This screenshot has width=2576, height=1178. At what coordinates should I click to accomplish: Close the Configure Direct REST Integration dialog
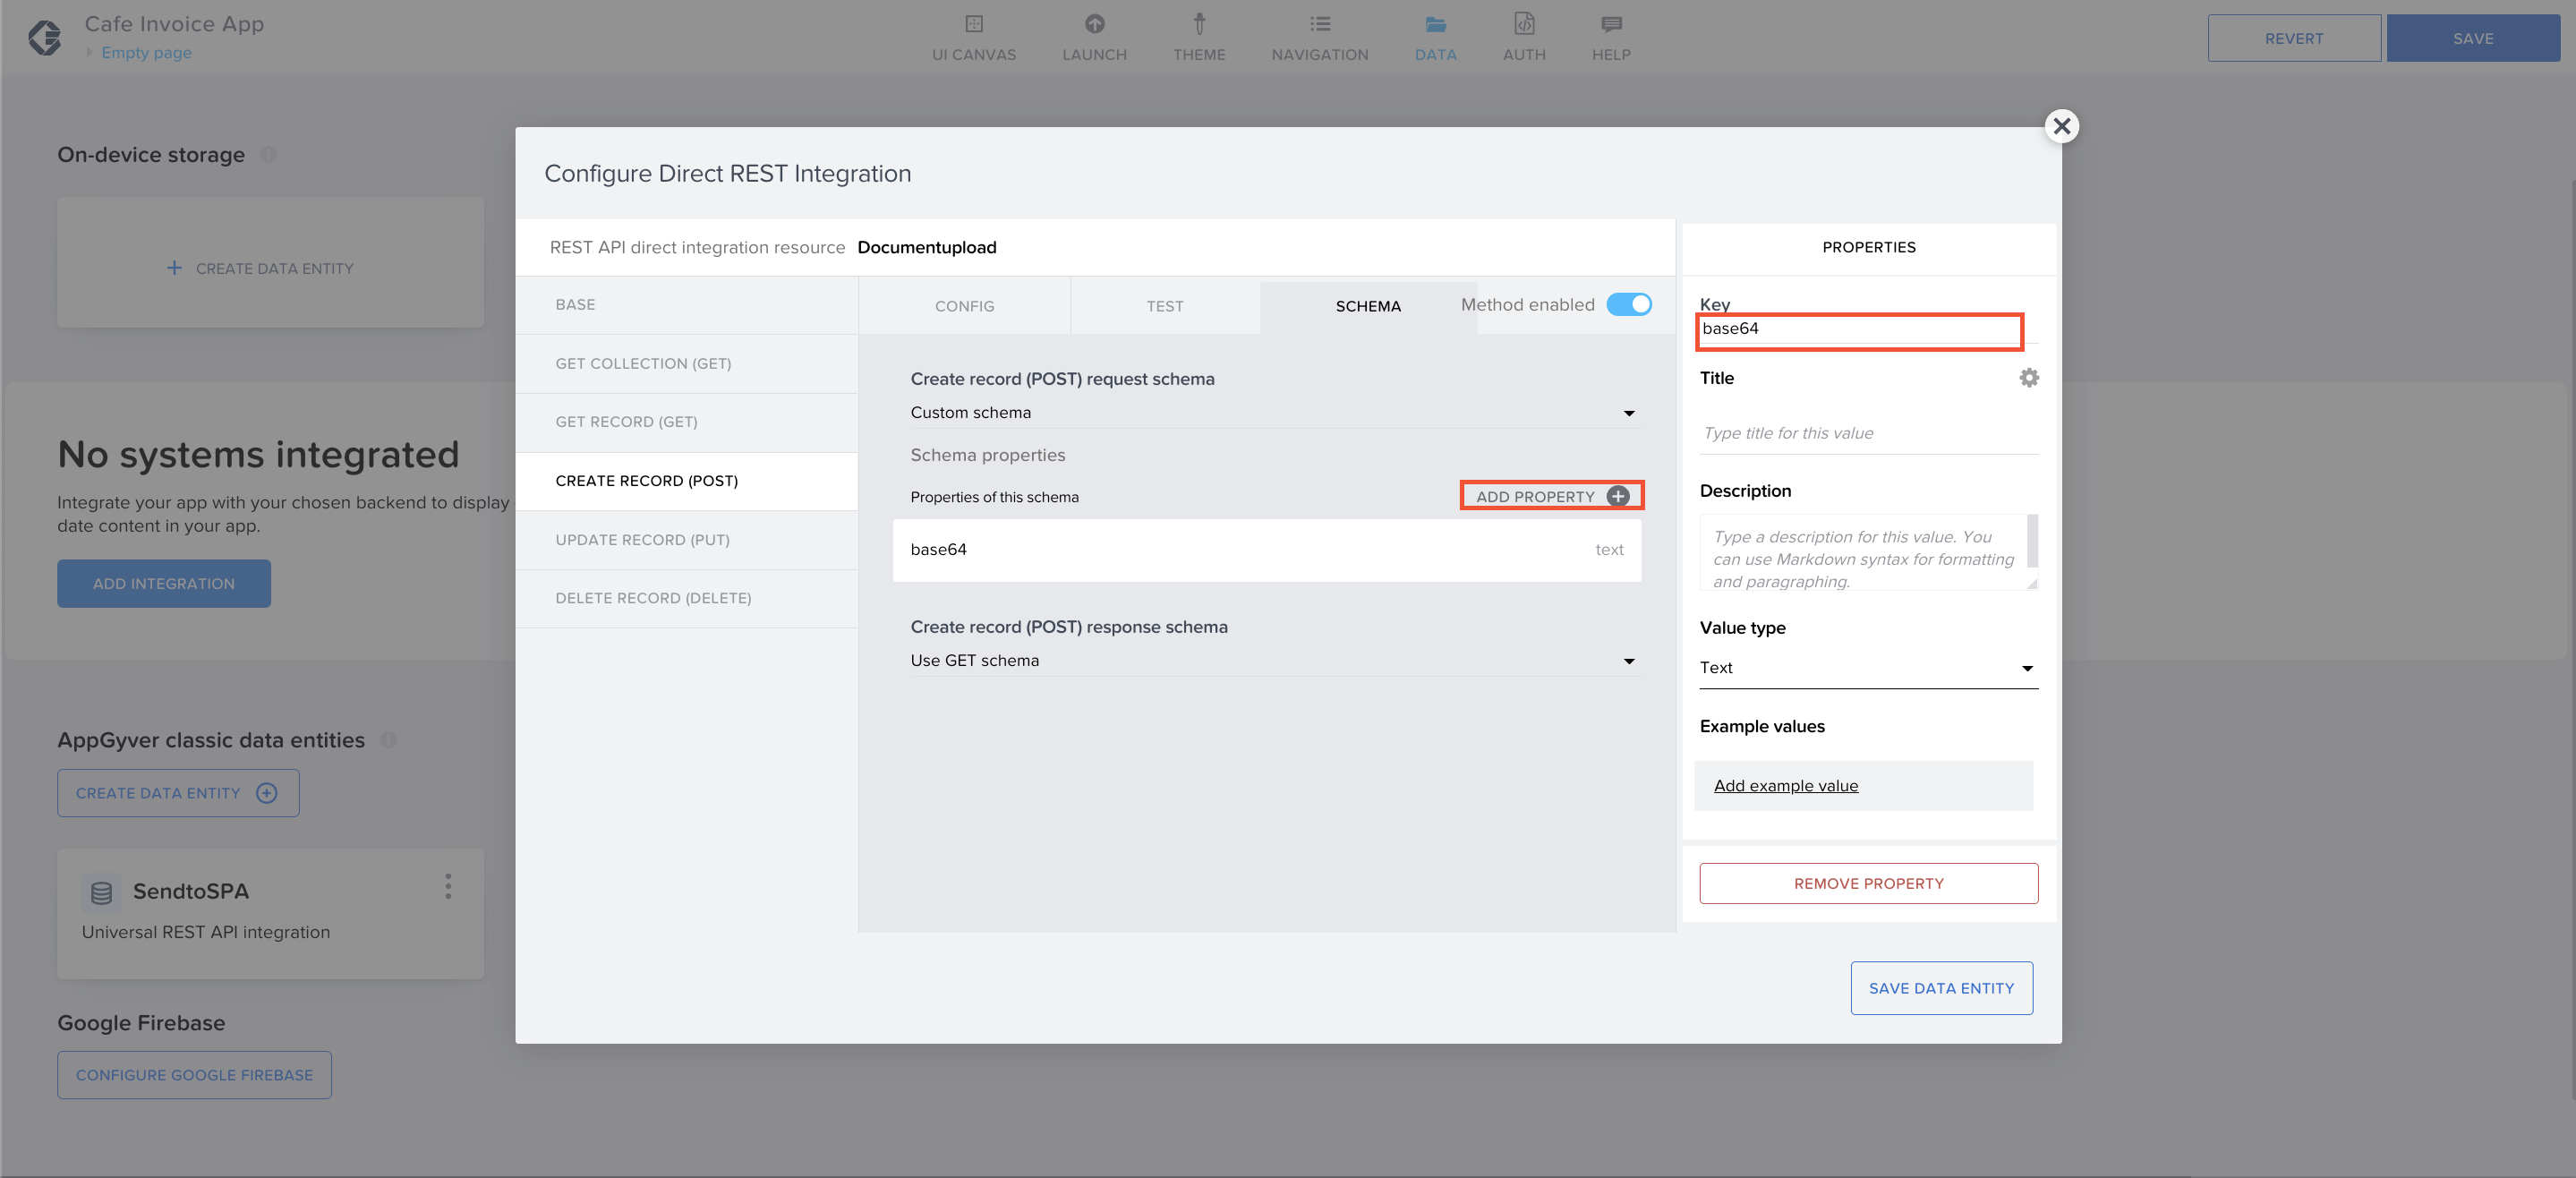pos(2061,126)
